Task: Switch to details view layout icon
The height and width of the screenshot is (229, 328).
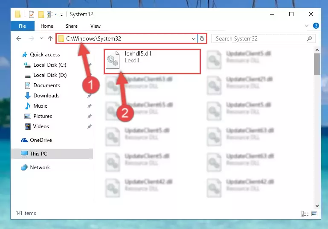Action: (305, 214)
